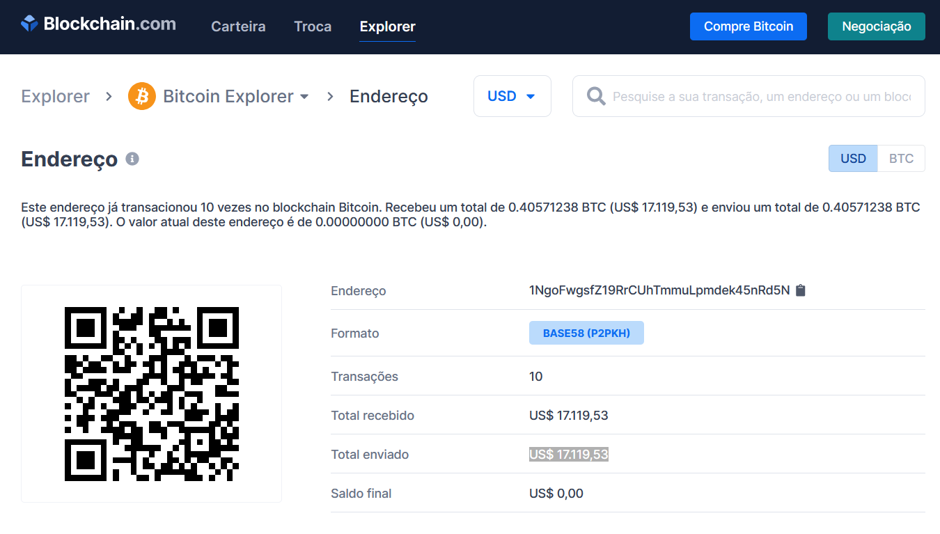Click the Bitcoin icon in the breadcrumb
This screenshot has height=534, width=940.
pos(141,95)
